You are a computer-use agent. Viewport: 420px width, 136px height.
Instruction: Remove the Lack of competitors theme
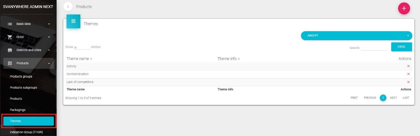click(408, 82)
